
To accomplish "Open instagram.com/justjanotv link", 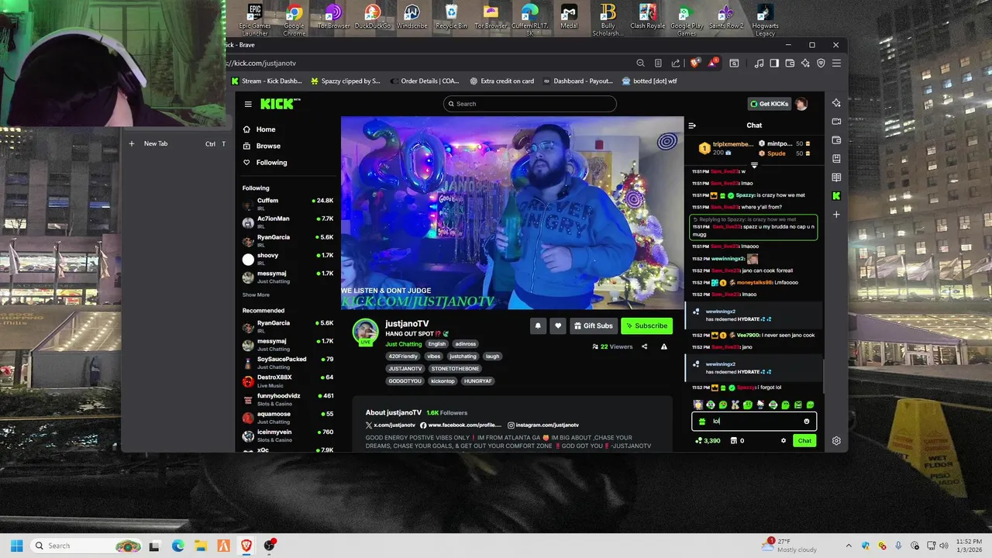I will 543,425.
